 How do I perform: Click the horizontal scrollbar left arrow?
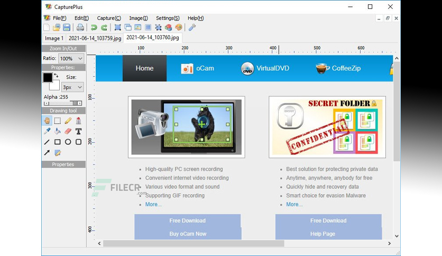(x=99, y=243)
